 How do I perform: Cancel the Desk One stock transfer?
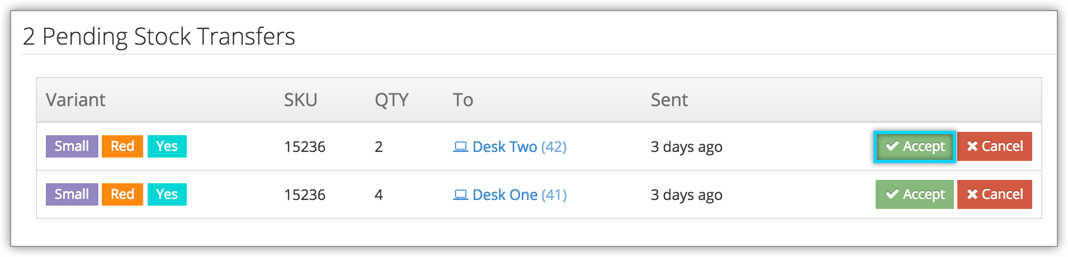tap(995, 194)
